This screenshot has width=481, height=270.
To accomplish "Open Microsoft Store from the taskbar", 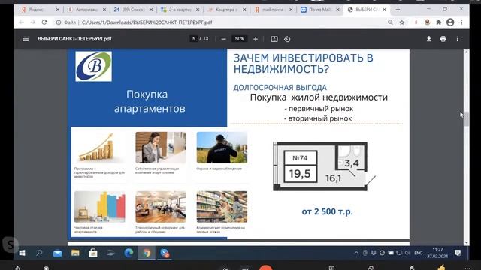I will (93, 253).
